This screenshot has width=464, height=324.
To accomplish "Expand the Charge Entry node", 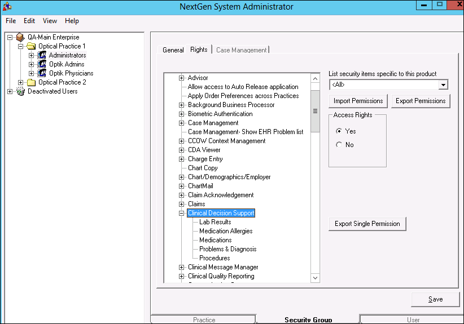I will click(x=181, y=159).
